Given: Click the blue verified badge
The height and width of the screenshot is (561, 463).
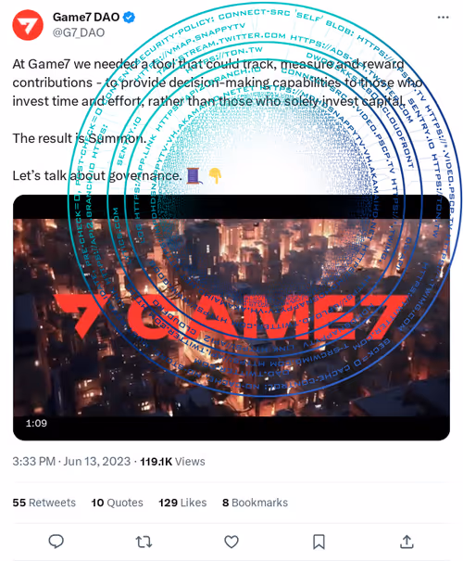Looking at the screenshot, I should click(x=129, y=17).
